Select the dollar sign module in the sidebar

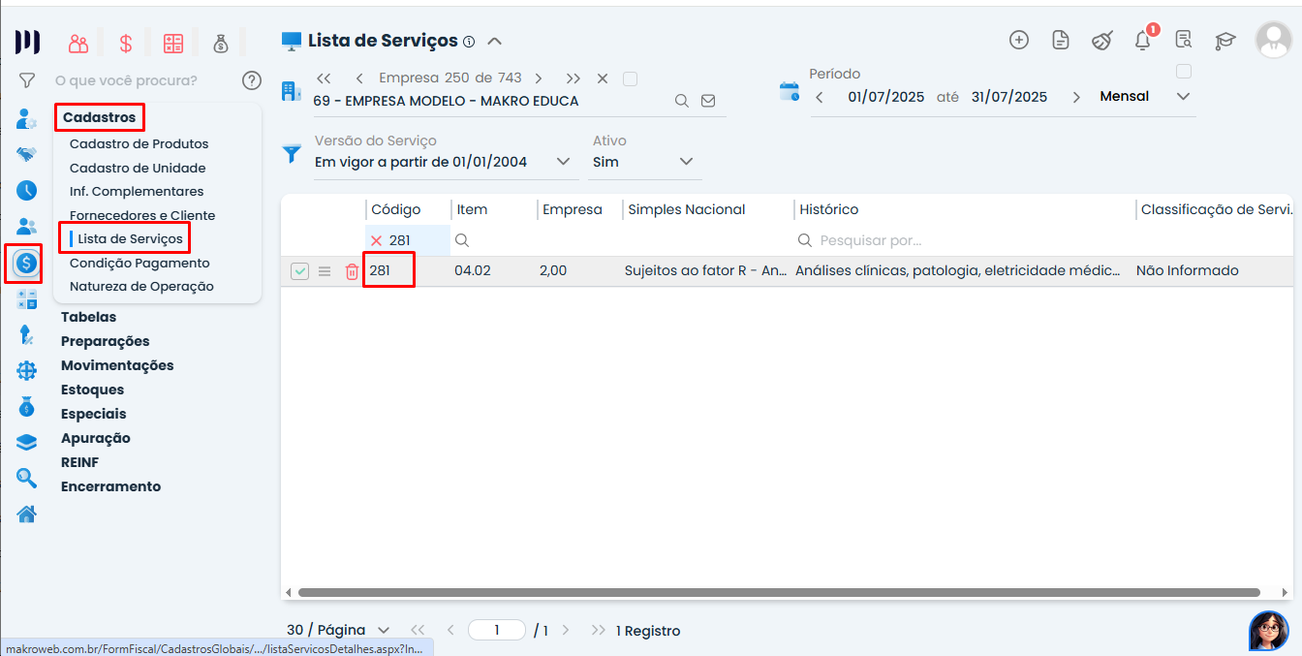pyautogui.click(x=24, y=264)
